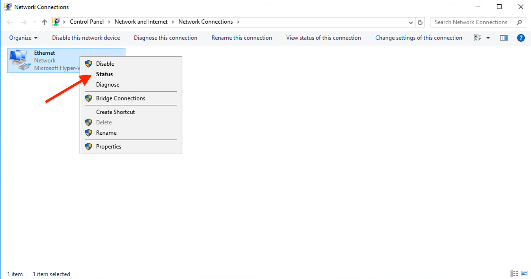Click the Change your view icon

coord(478,38)
